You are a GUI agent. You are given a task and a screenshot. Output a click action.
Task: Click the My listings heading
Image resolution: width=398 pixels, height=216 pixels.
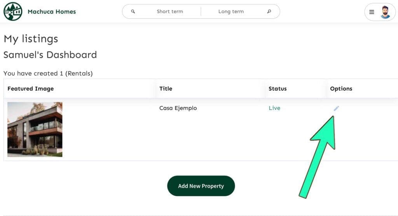31,39
